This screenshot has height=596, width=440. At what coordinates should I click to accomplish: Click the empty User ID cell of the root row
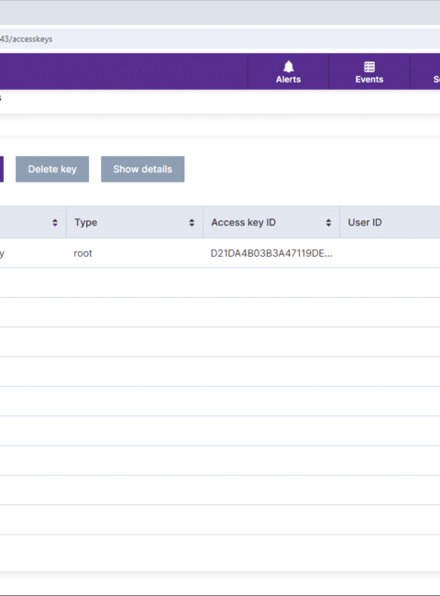pos(390,253)
